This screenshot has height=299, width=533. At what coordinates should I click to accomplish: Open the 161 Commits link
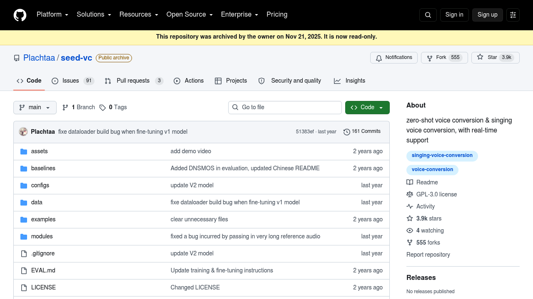[x=362, y=132]
